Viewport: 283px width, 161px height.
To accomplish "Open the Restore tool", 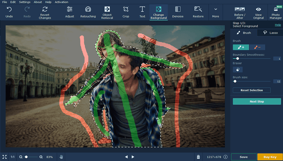I will tap(198, 12).
